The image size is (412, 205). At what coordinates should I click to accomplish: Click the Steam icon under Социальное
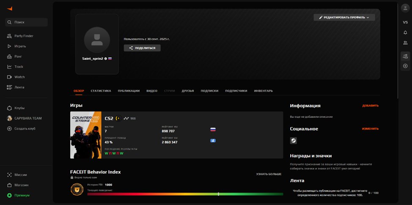click(x=294, y=140)
